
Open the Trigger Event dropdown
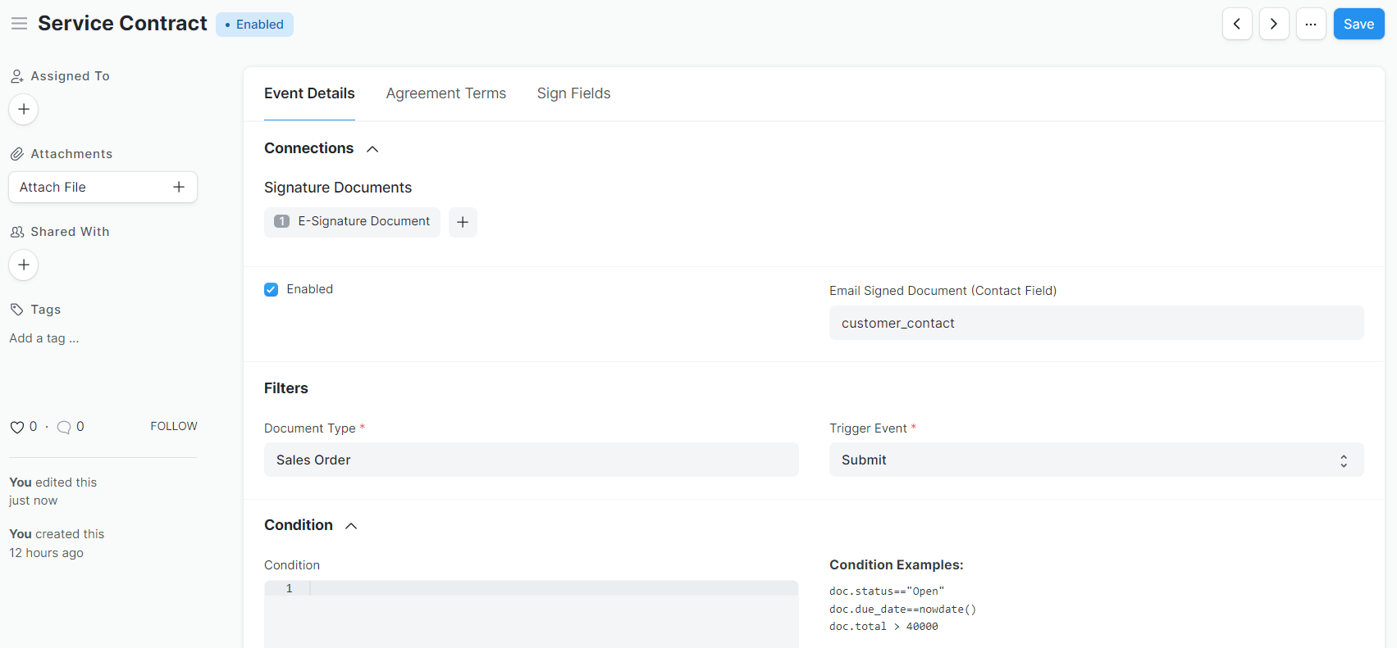tap(1095, 460)
